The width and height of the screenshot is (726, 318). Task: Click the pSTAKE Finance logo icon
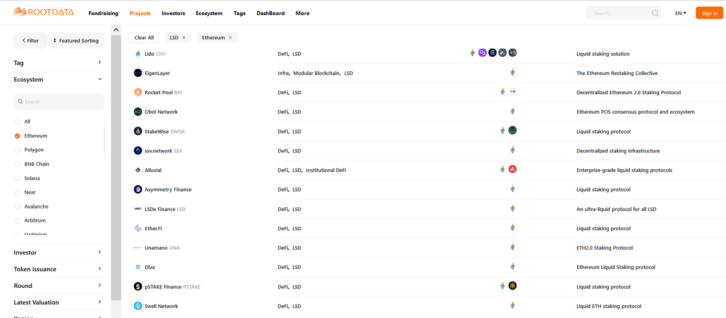point(138,287)
